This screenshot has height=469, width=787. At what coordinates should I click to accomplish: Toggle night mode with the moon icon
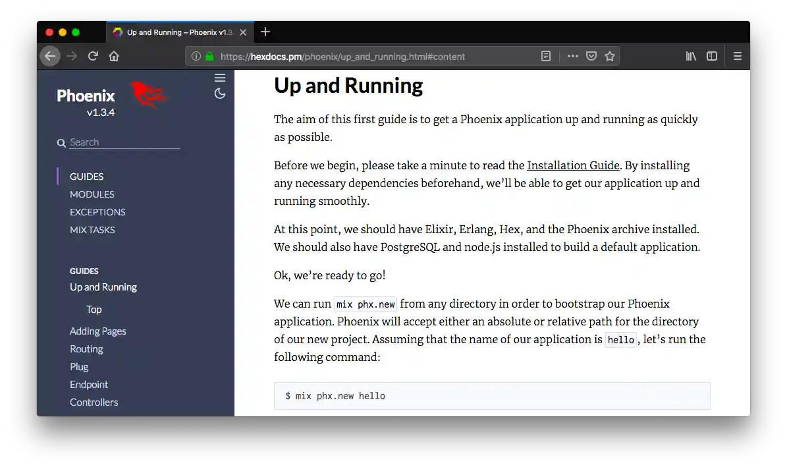click(220, 94)
